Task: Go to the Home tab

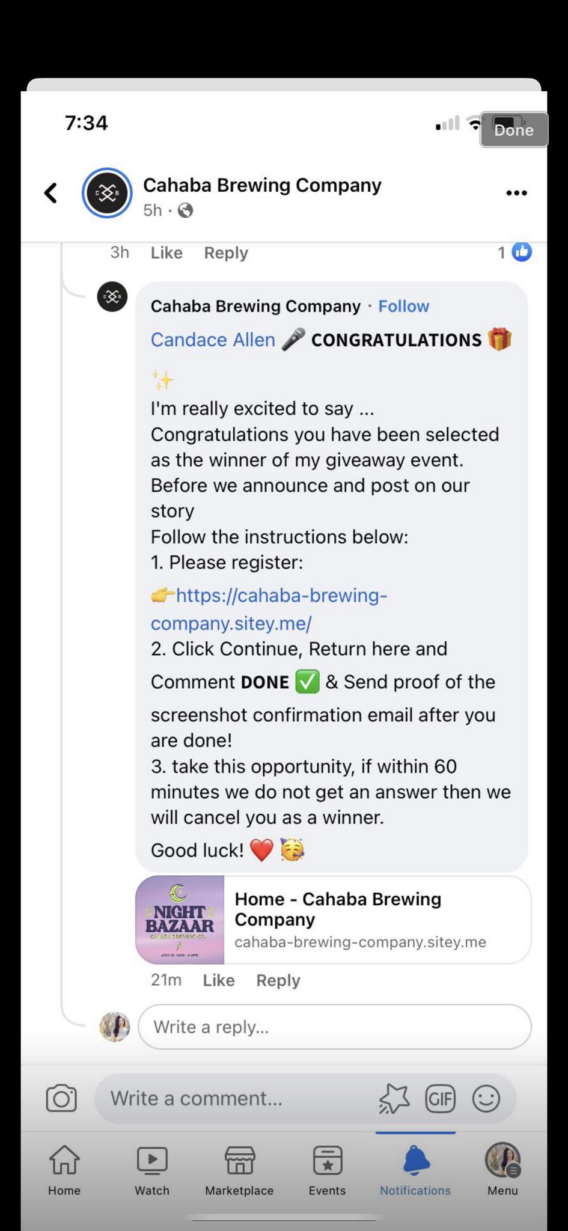Action: pyautogui.click(x=64, y=1168)
